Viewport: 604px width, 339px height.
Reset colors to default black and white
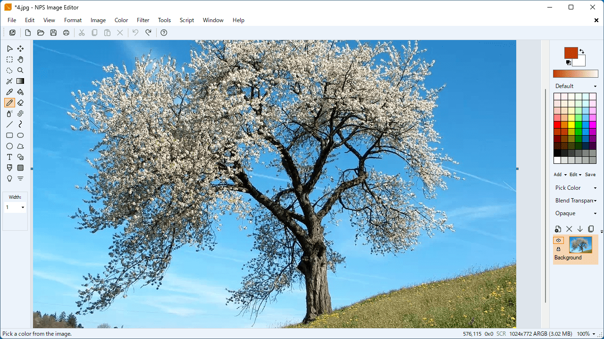tap(569, 63)
